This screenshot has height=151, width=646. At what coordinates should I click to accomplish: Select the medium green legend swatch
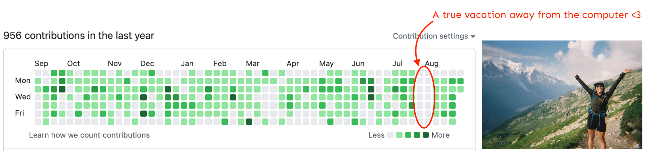tap(408, 135)
